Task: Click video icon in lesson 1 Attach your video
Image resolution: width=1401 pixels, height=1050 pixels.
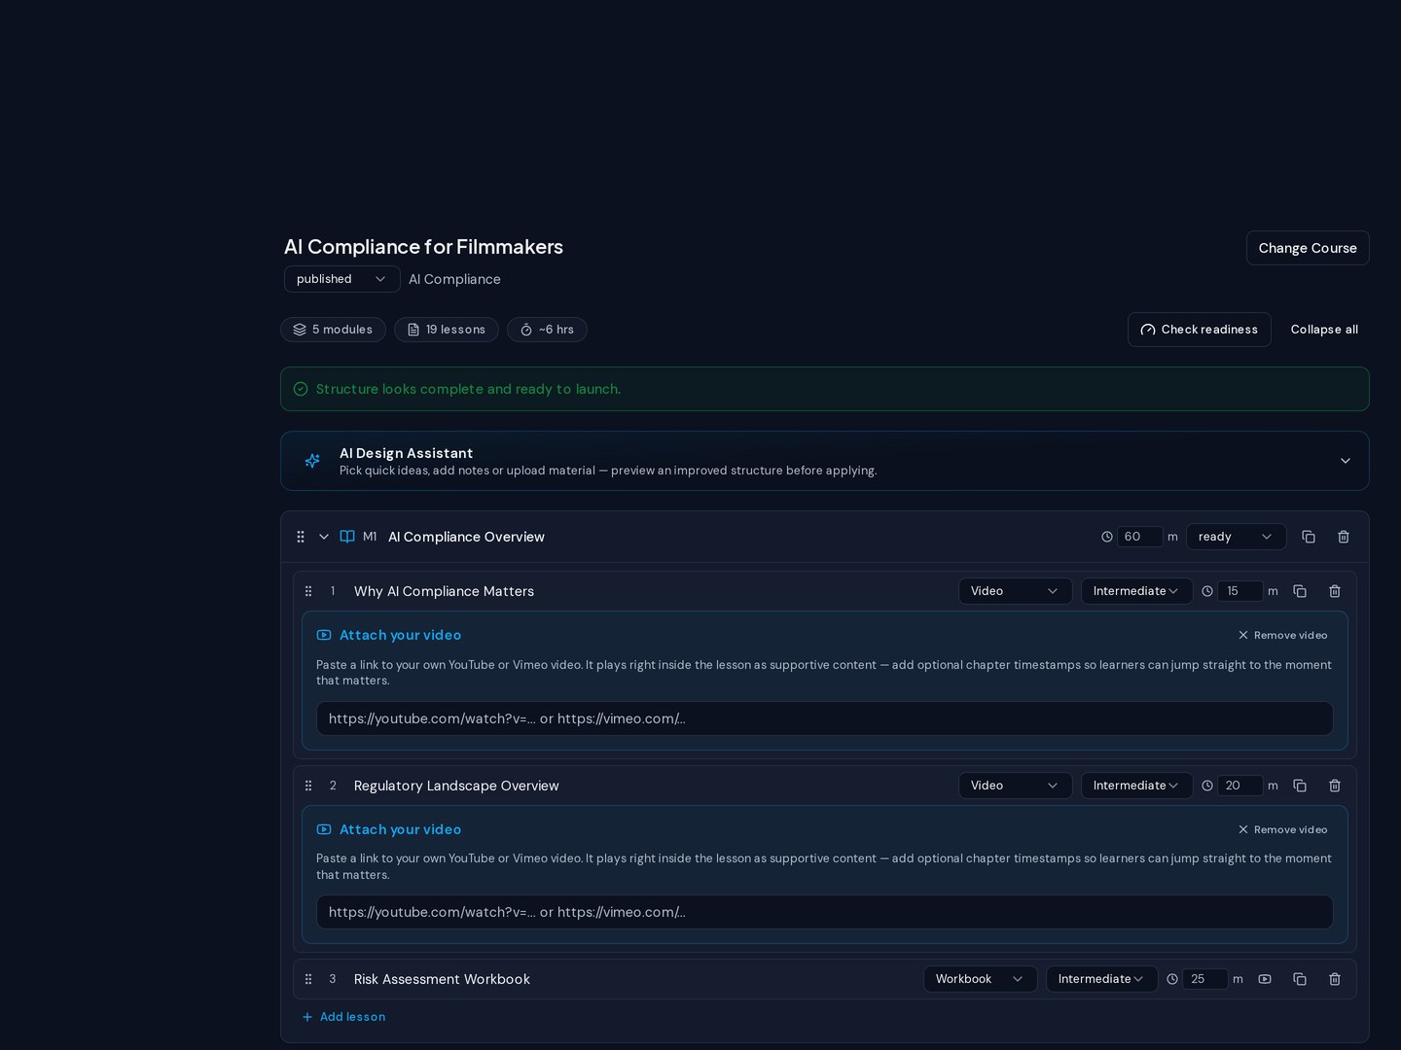Action: [x=324, y=635]
